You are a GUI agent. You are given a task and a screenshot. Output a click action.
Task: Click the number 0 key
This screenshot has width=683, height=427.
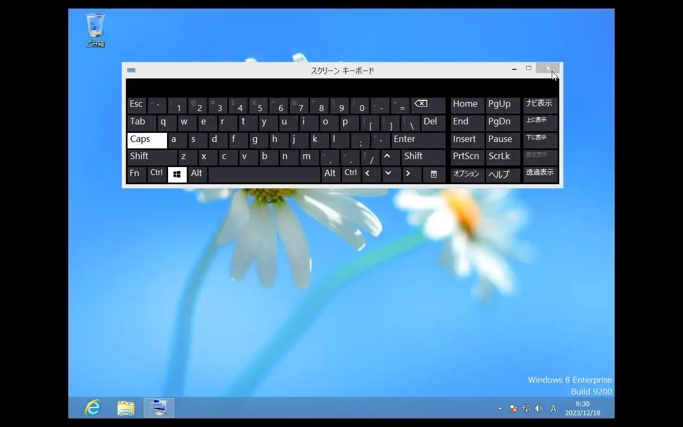click(x=360, y=105)
